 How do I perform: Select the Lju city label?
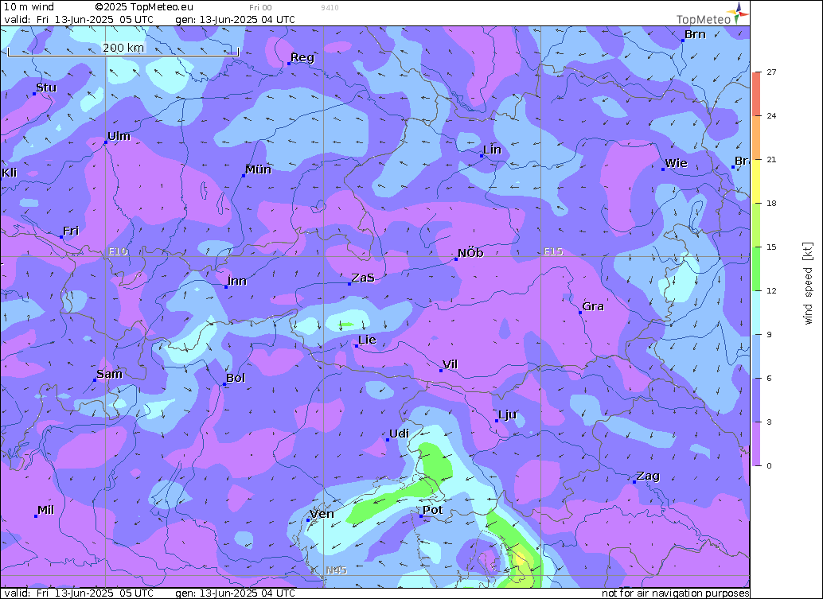[507, 415]
